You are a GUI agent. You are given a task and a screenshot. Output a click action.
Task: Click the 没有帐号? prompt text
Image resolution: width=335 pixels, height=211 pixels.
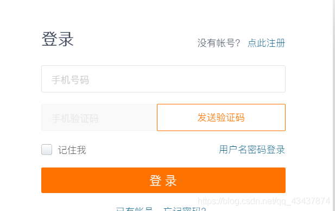[219, 43]
